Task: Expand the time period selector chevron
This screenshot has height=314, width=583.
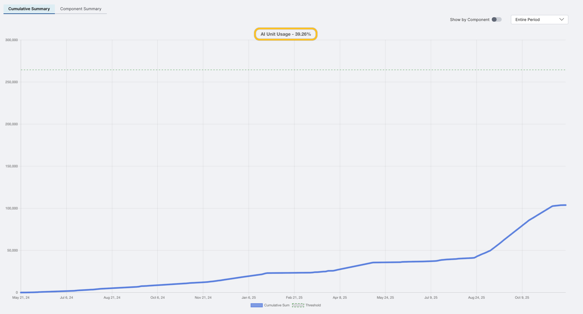Action: coord(562,19)
